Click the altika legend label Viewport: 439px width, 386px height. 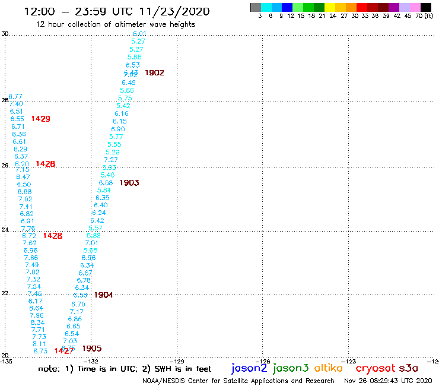pos(328,368)
